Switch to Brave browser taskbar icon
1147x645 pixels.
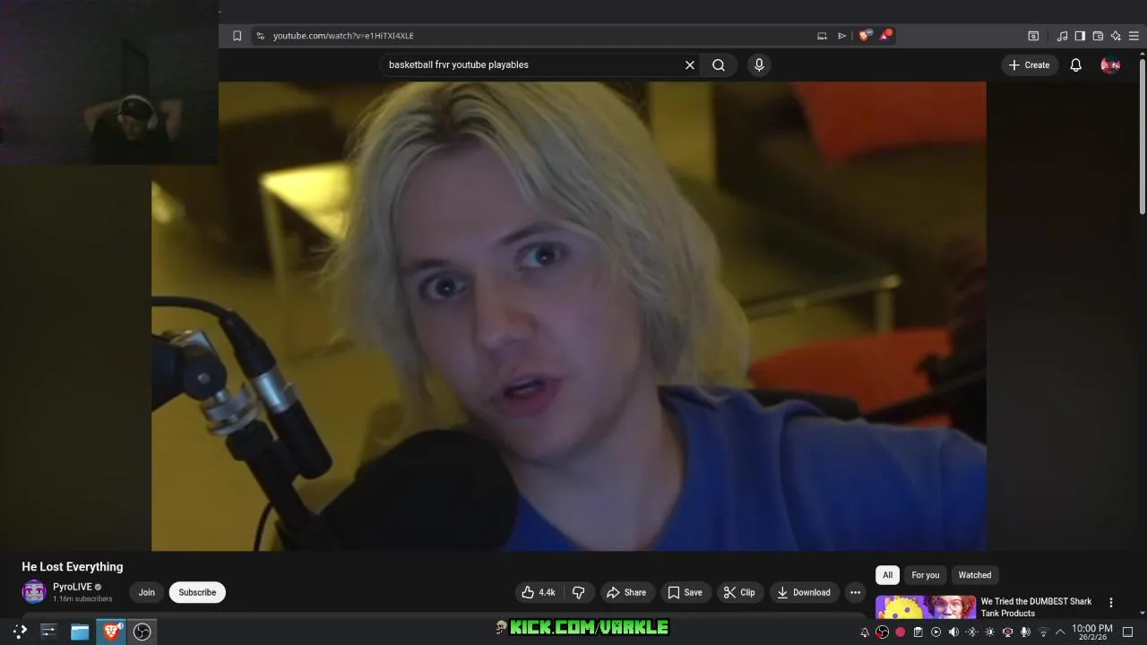(x=111, y=632)
